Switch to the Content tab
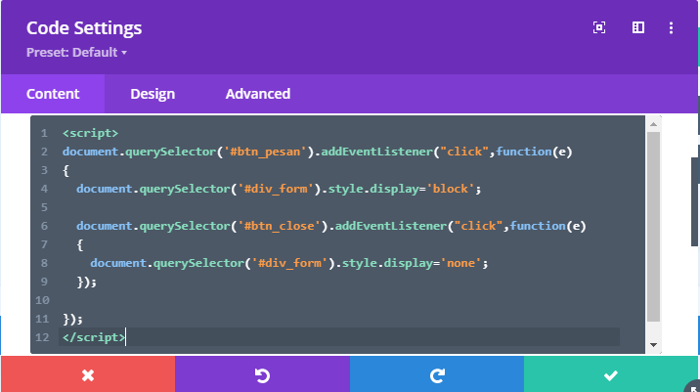The image size is (700, 392). tap(53, 94)
